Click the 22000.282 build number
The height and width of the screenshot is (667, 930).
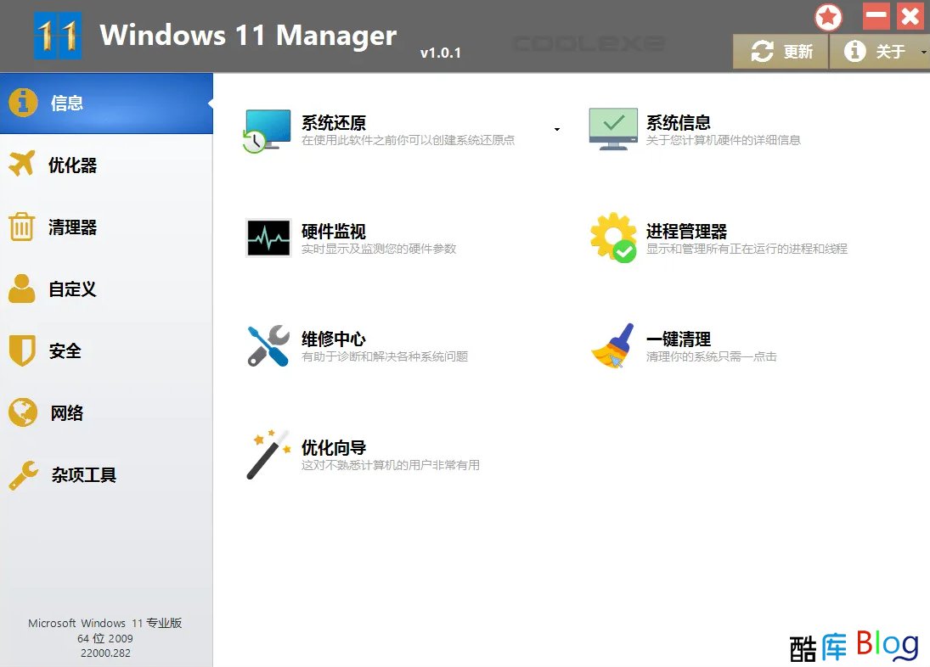[x=105, y=653]
